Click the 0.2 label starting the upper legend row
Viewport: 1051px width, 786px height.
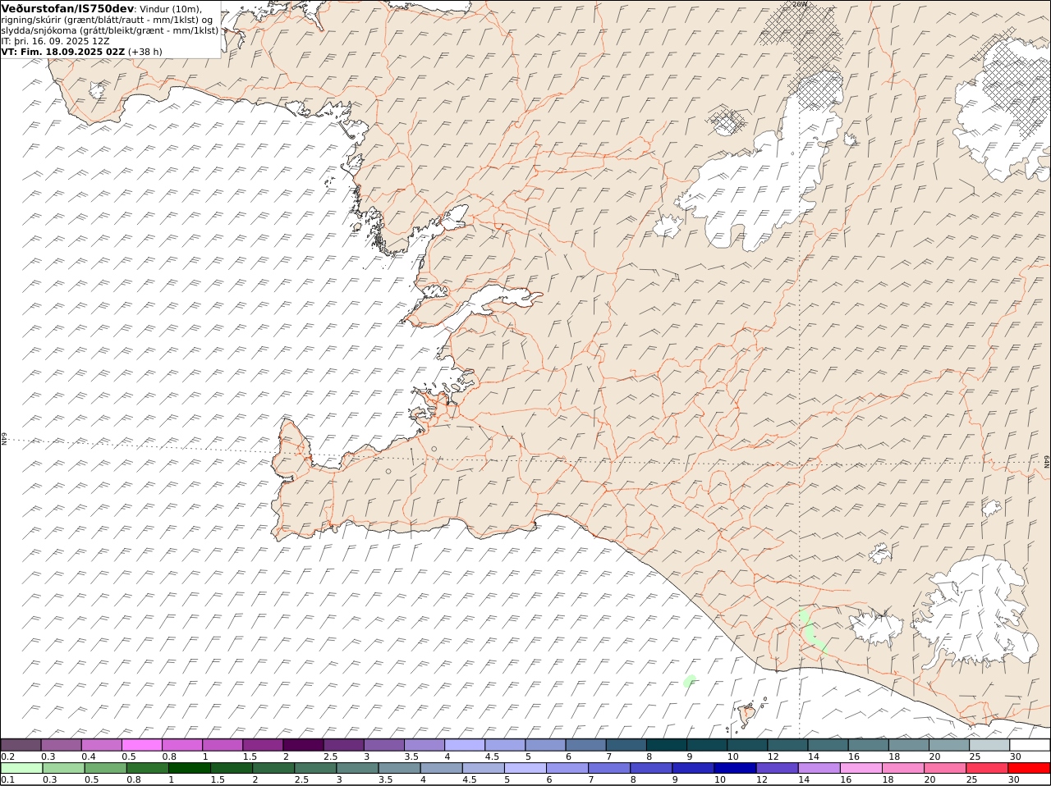7,756
